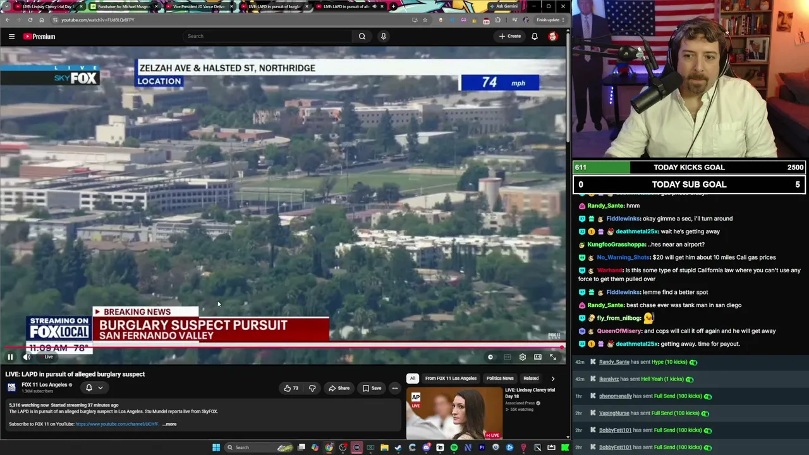Show more filter chips with right arrow

pyautogui.click(x=553, y=379)
